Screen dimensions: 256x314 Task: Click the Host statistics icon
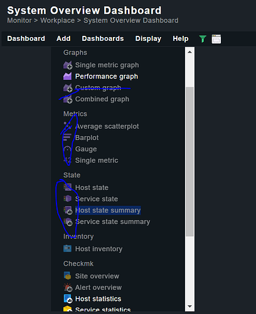(x=68, y=299)
